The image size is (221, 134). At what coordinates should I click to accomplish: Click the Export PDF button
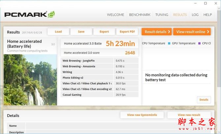click(x=127, y=32)
